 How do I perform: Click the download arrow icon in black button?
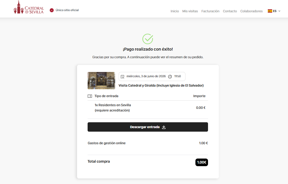(164, 127)
